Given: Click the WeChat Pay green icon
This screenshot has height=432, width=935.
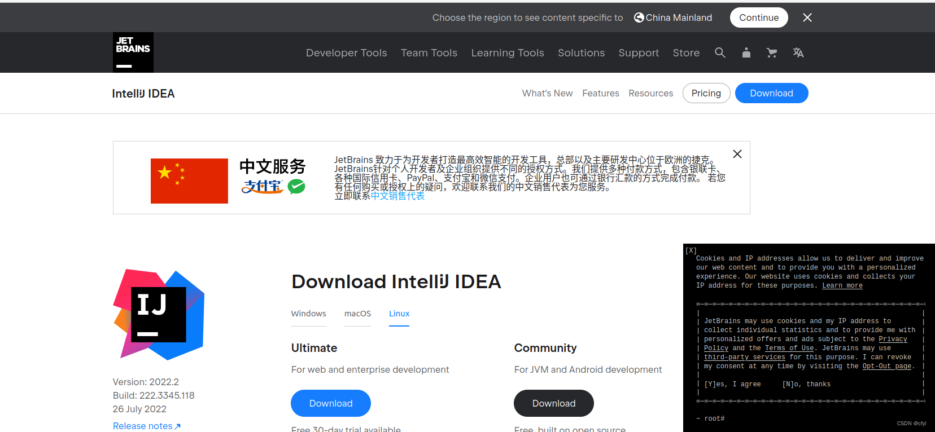Looking at the screenshot, I should tap(296, 186).
